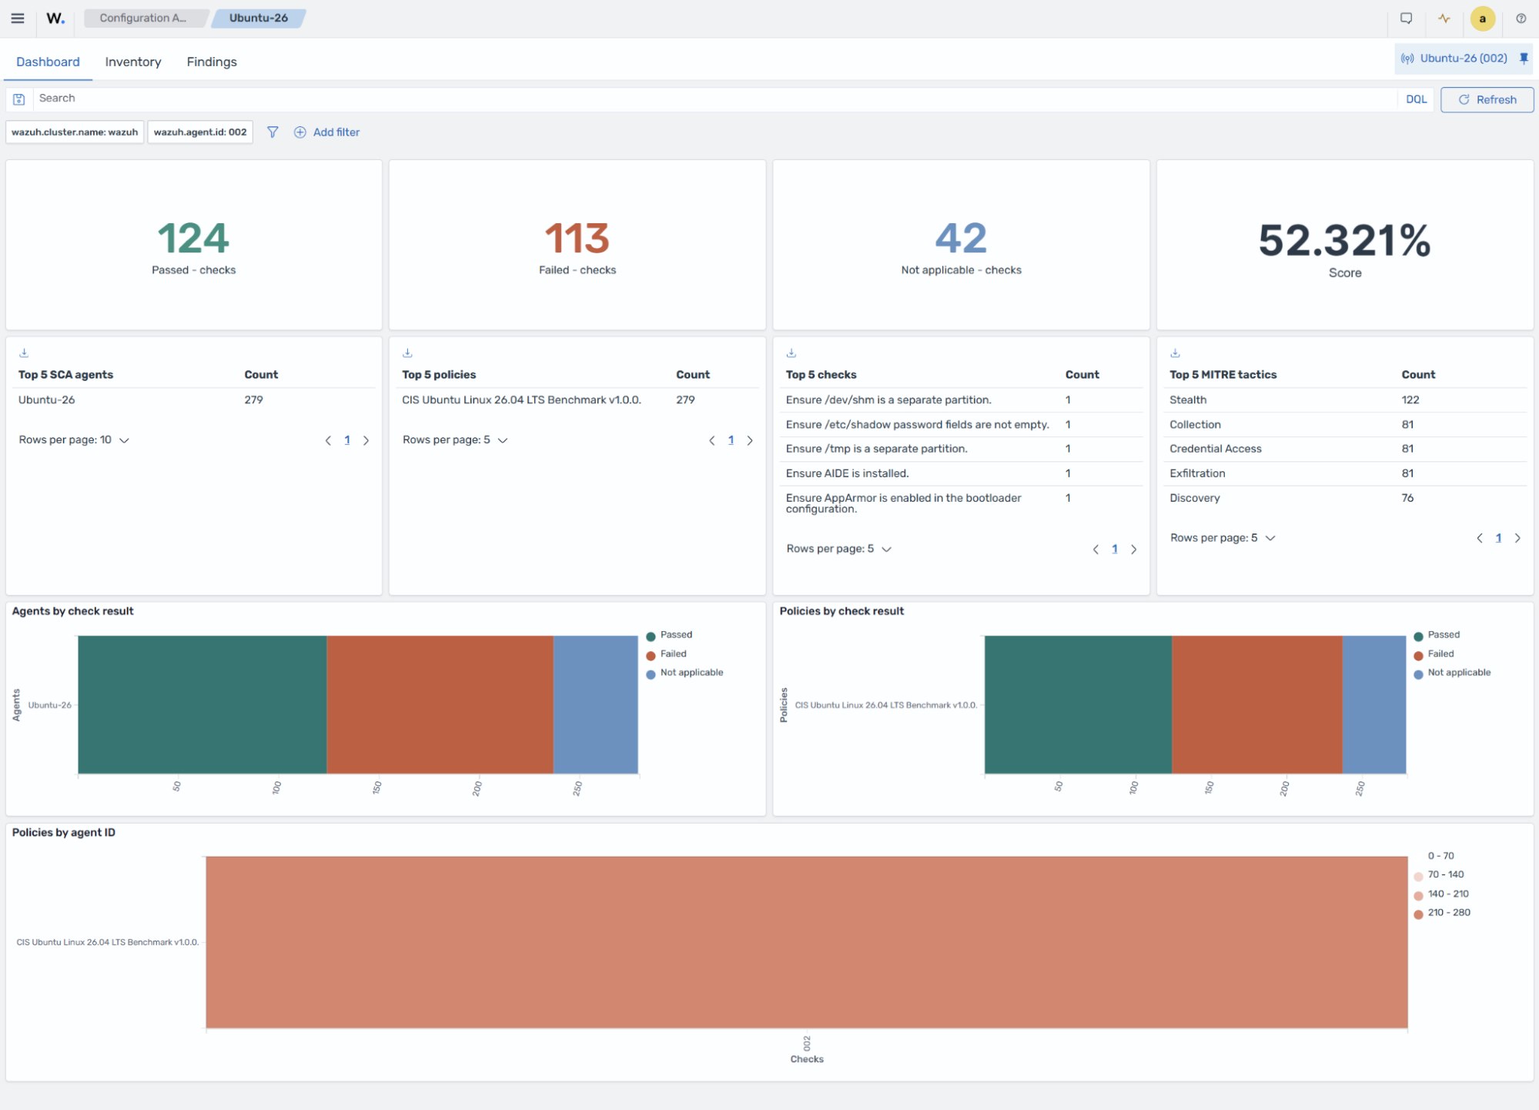Go to previous page in Top 5 policies
Screen dimensions: 1539x1110
[x=711, y=440]
